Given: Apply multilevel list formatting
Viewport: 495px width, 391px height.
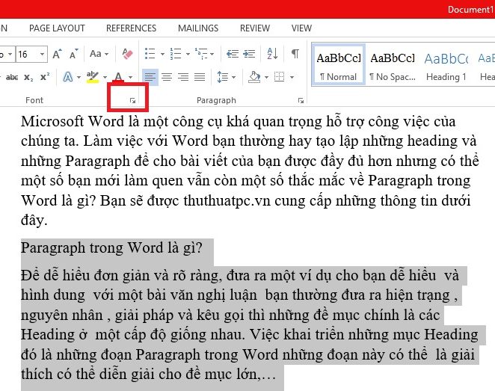Looking at the screenshot, I should (x=201, y=54).
